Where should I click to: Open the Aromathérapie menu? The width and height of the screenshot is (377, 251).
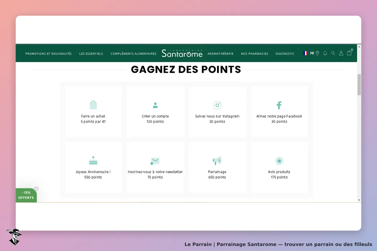pyautogui.click(x=221, y=54)
